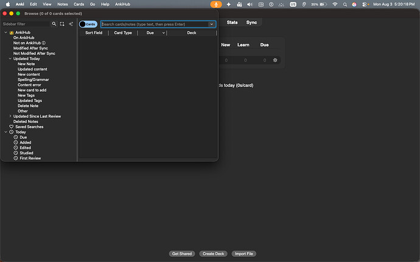
Task: Click the US input source icon
Action: pyautogui.click(x=293, y=4)
